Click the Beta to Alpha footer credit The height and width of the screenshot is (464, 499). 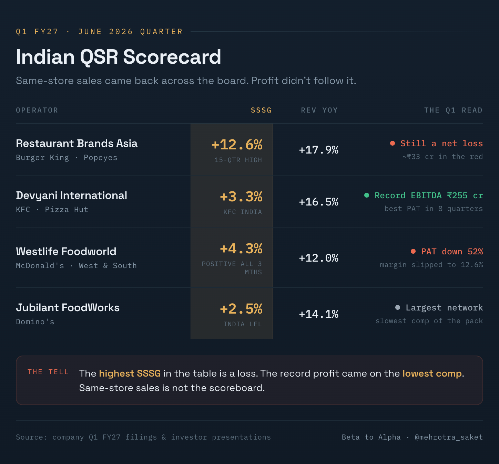tap(371, 437)
